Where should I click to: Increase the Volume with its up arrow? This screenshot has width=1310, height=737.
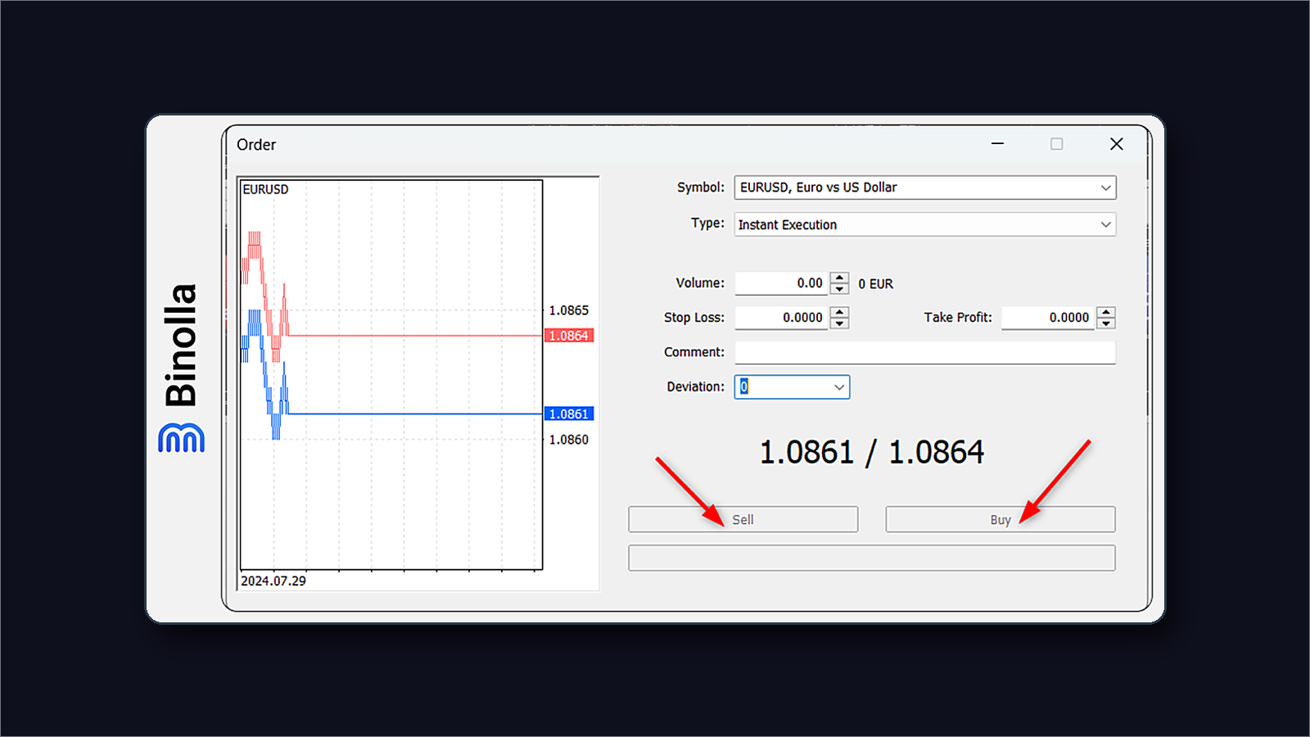tap(840, 278)
